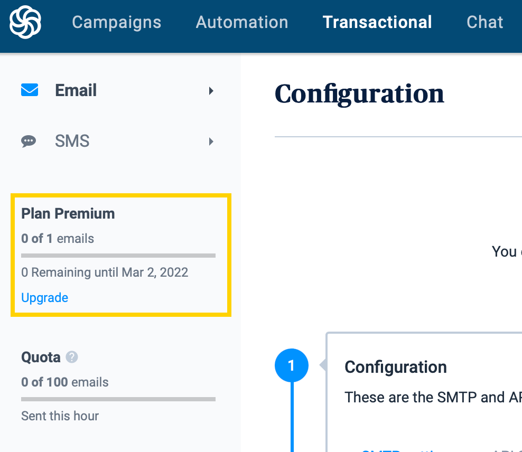Click the main Configuration page title
522x452 pixels.
click(x=359, y=94)
